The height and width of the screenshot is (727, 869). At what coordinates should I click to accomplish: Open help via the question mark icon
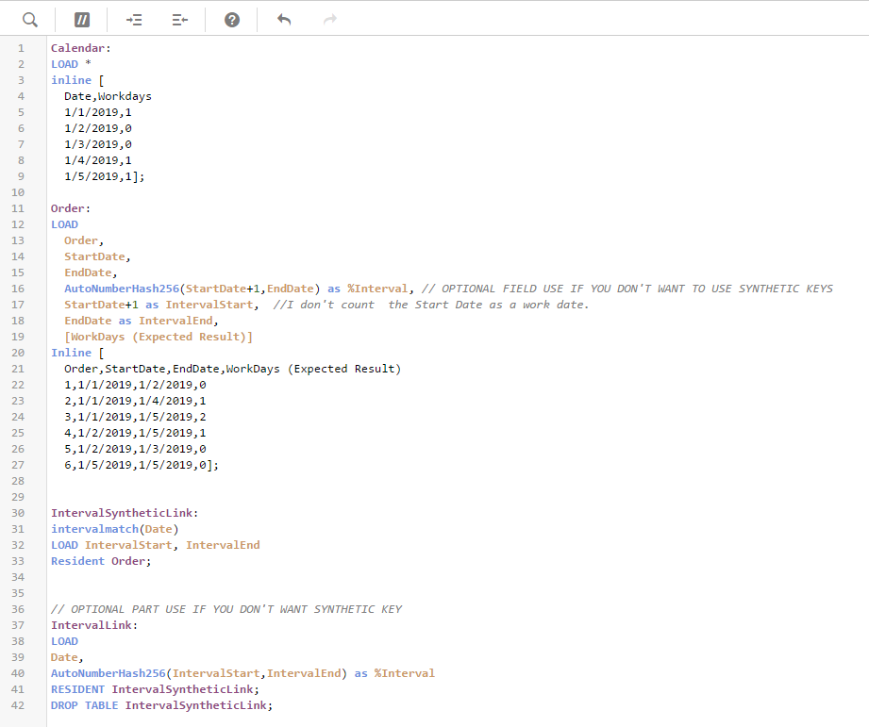tap(232, 20)
